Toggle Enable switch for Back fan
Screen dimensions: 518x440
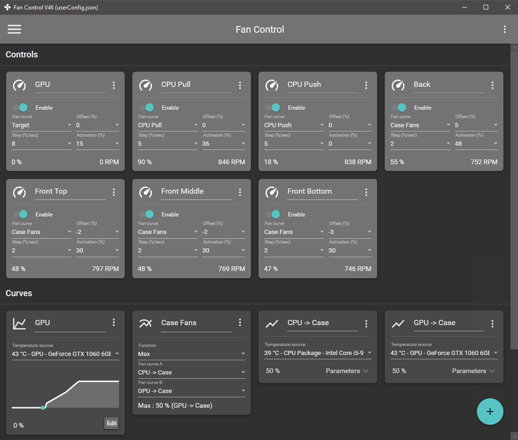pyautogui.click(x=399, y=107)
